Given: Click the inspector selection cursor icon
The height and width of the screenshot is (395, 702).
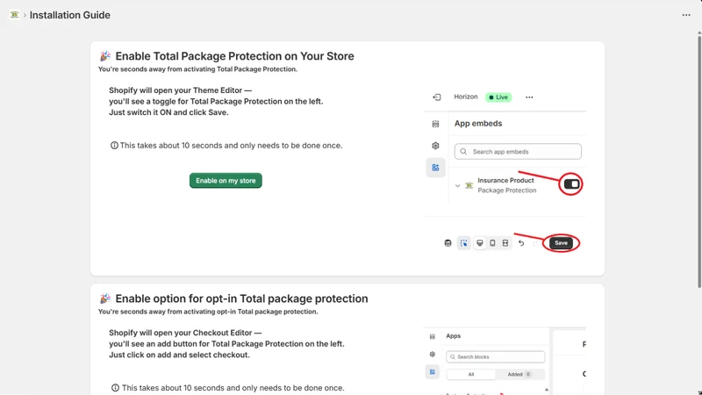Looking at the screenshot, I should tap(464, 243).
